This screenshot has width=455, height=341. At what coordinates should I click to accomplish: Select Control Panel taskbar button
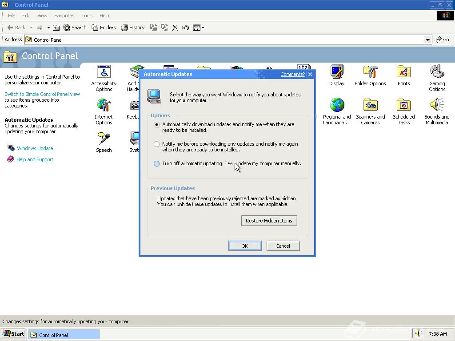pos(64,335)
